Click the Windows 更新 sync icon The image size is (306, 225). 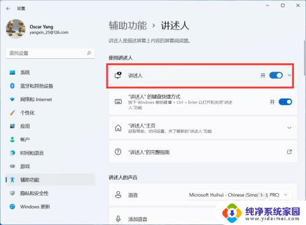(x=12, y=207)
